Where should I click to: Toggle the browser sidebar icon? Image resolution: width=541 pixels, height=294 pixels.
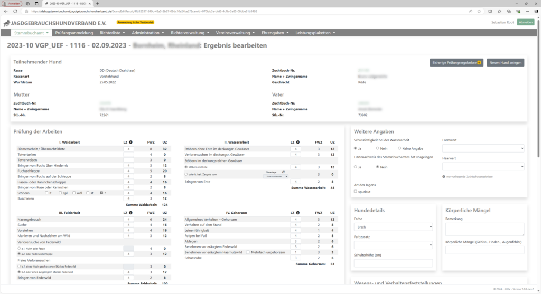coord(536,11)
